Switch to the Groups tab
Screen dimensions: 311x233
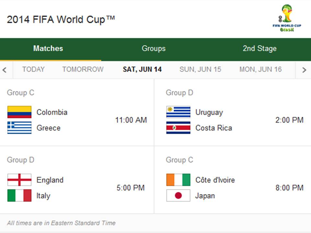(x=153, y=49)
